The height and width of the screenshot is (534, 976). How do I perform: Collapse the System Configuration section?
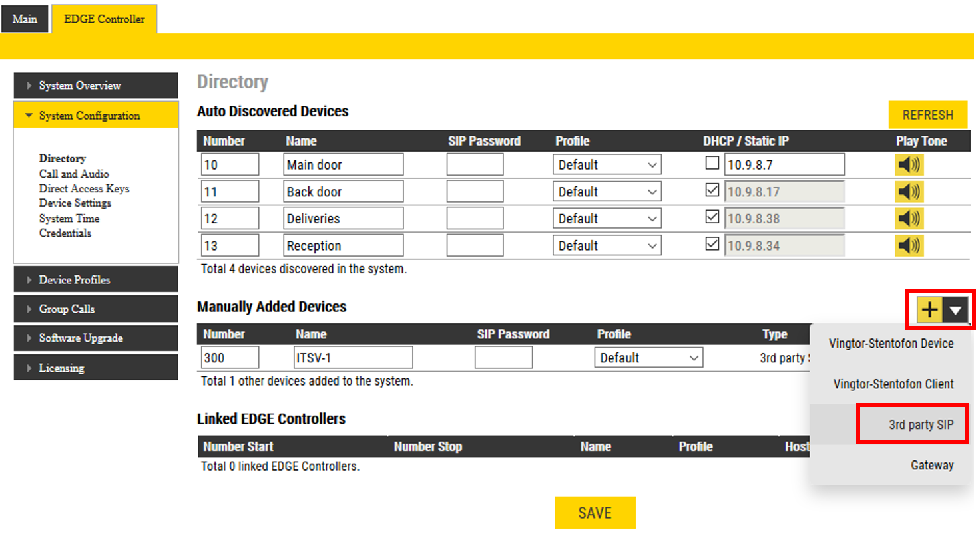point(96,115)
